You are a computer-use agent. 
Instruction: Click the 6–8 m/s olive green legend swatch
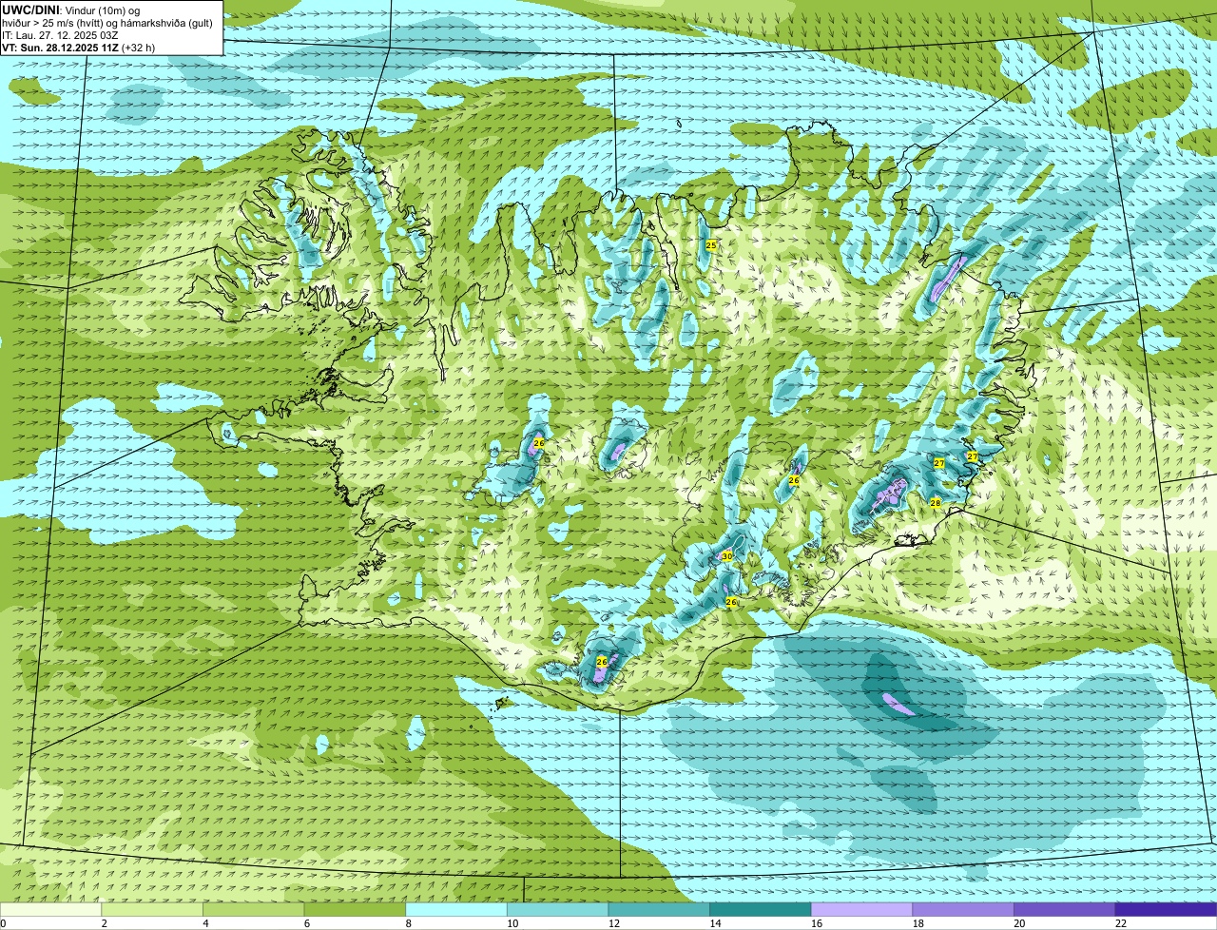tap(355, 909)
